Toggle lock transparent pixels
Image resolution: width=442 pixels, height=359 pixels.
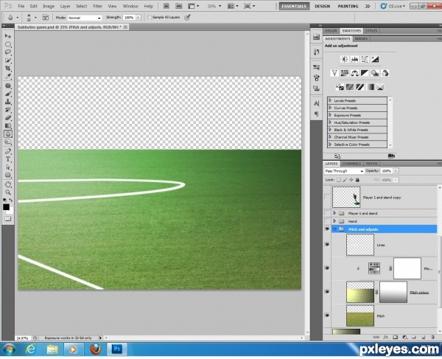coord(339,180)
